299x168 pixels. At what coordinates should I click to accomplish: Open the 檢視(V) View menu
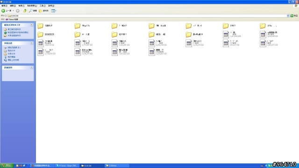pyautogui.click(x=21, y=6)
